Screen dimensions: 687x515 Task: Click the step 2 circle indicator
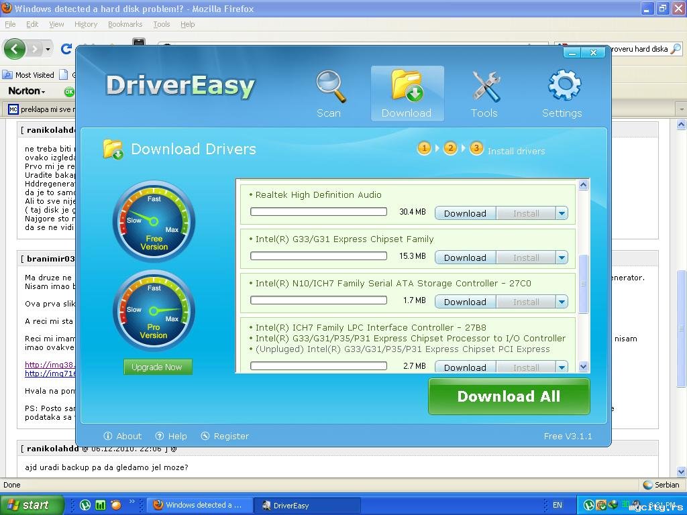[450, 148]
